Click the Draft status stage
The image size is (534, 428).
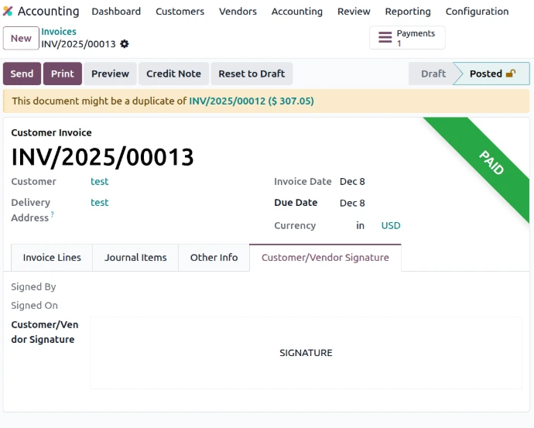[x=433, y=74]
